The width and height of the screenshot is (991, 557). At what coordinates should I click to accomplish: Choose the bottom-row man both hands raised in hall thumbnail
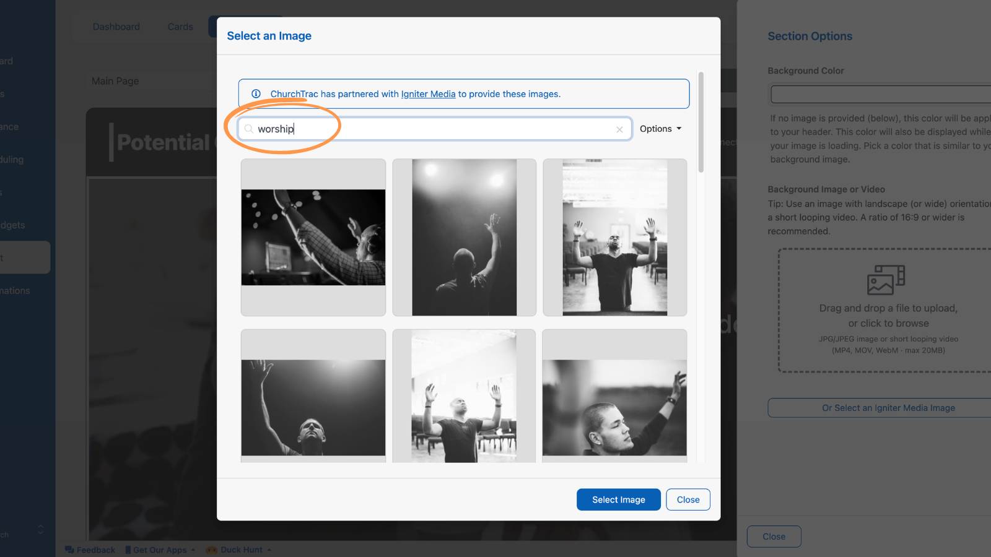point(464,396)
